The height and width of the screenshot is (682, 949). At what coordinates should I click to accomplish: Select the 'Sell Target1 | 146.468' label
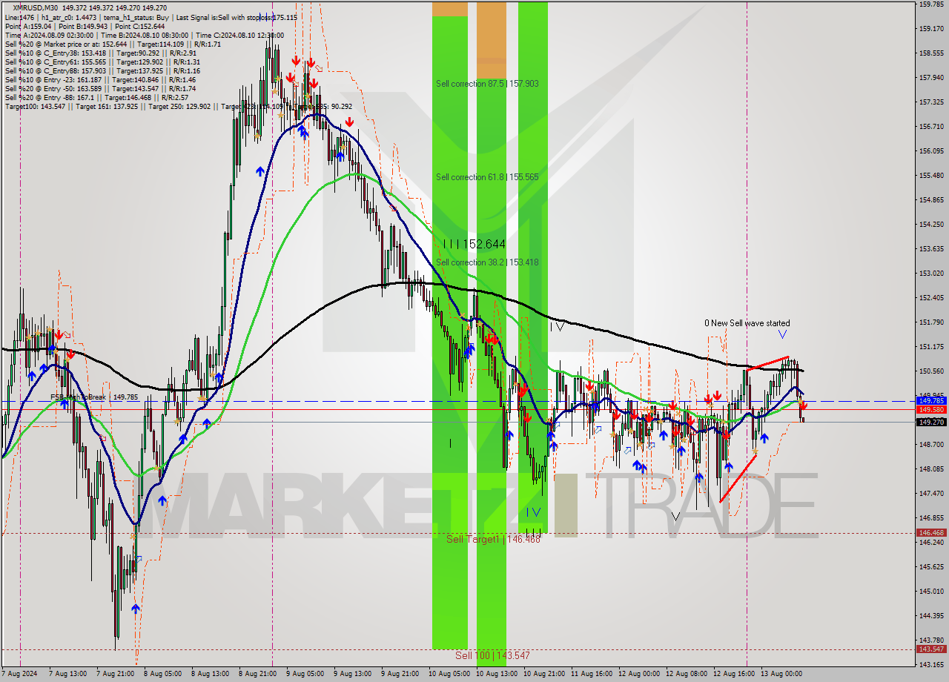493,539
